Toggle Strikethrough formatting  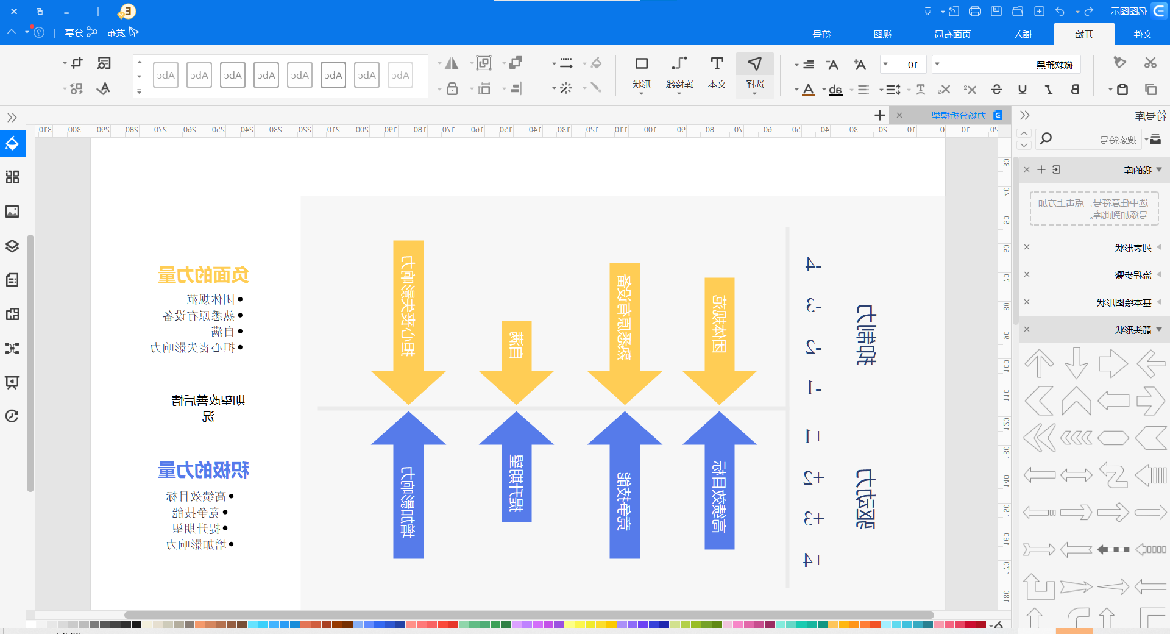(x=996, y=90)
